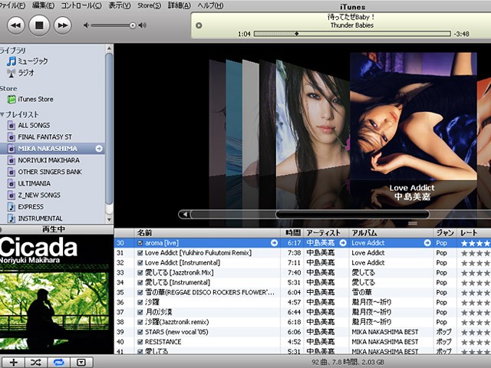Click arrow icon next to MIKA NAKASHIMA playlist

coord(99,149)
